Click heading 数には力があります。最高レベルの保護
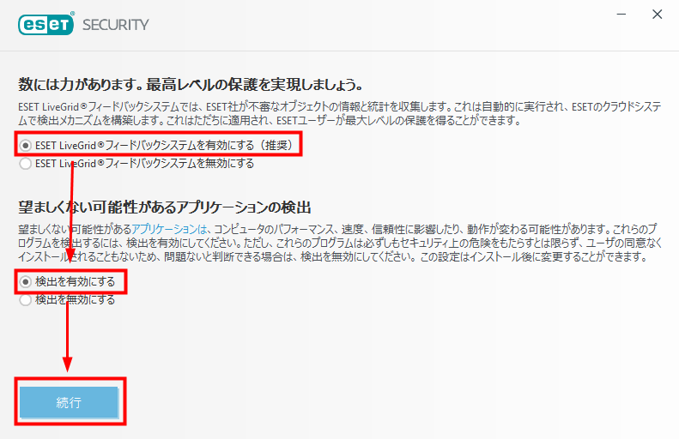679x439 pixels. click(191, 84)
